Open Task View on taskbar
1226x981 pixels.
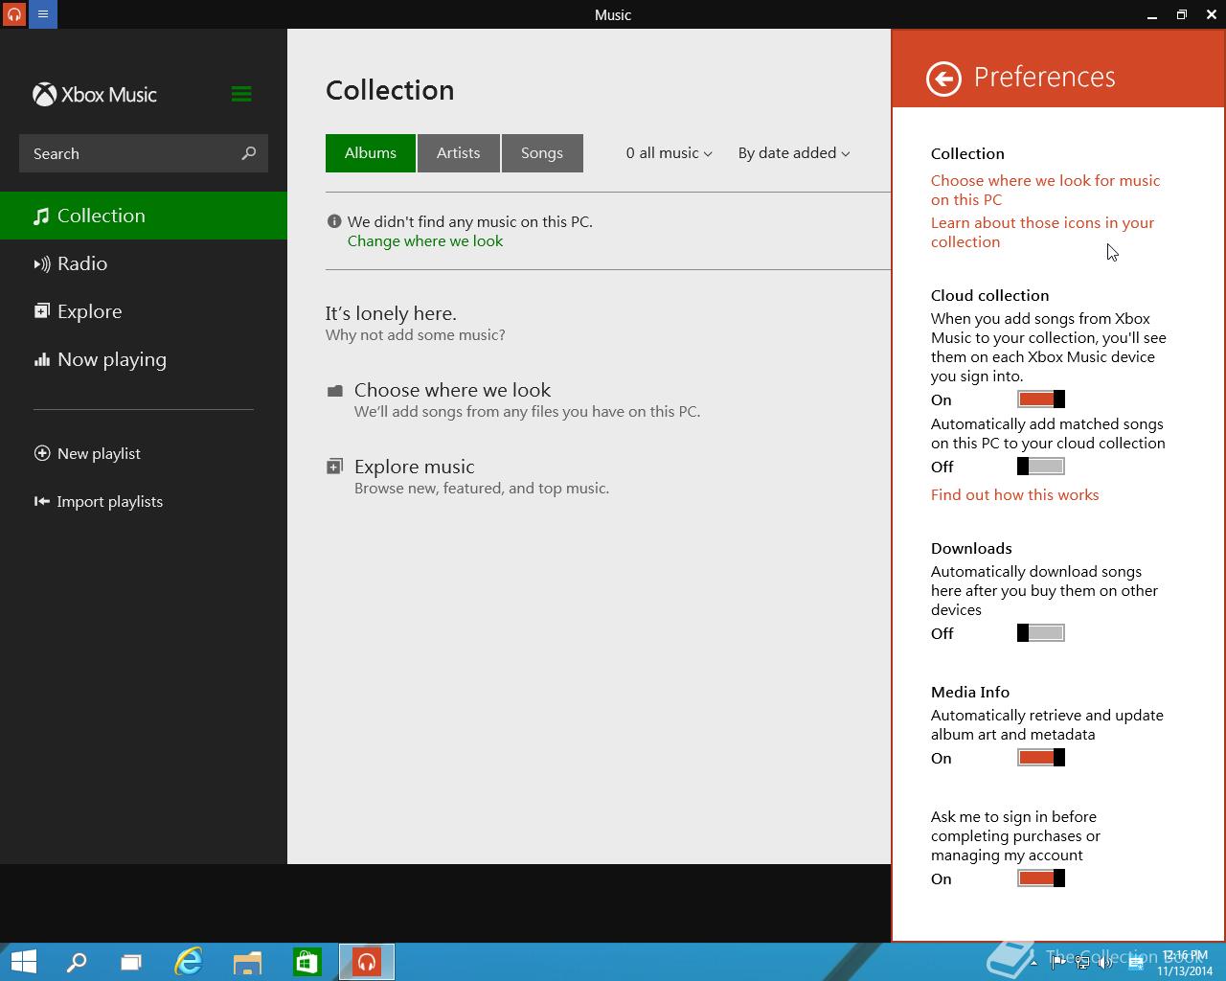pos(131,962)
